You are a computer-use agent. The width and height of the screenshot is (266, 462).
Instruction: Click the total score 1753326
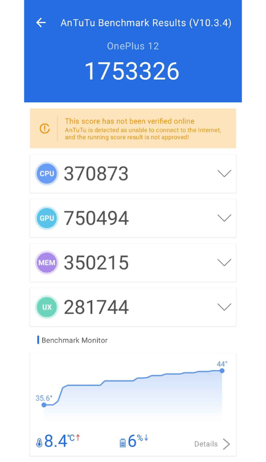pos(132,71)
